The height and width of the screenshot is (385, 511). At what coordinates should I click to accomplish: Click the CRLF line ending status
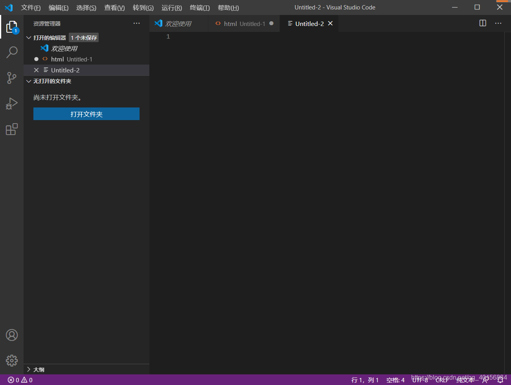pyautogui.click(x=442, y=380)
